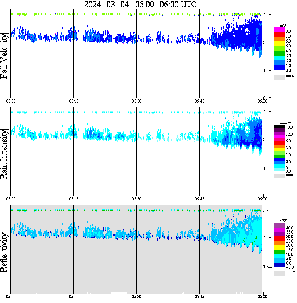Click the "Rain Intensity" vertical axis label
This screenshot has width=297, height=303.
pos(4,154)
